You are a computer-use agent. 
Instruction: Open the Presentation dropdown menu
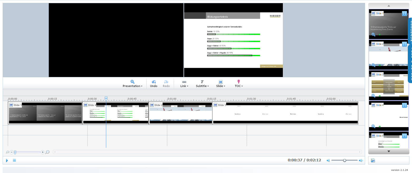pos(132,84)
